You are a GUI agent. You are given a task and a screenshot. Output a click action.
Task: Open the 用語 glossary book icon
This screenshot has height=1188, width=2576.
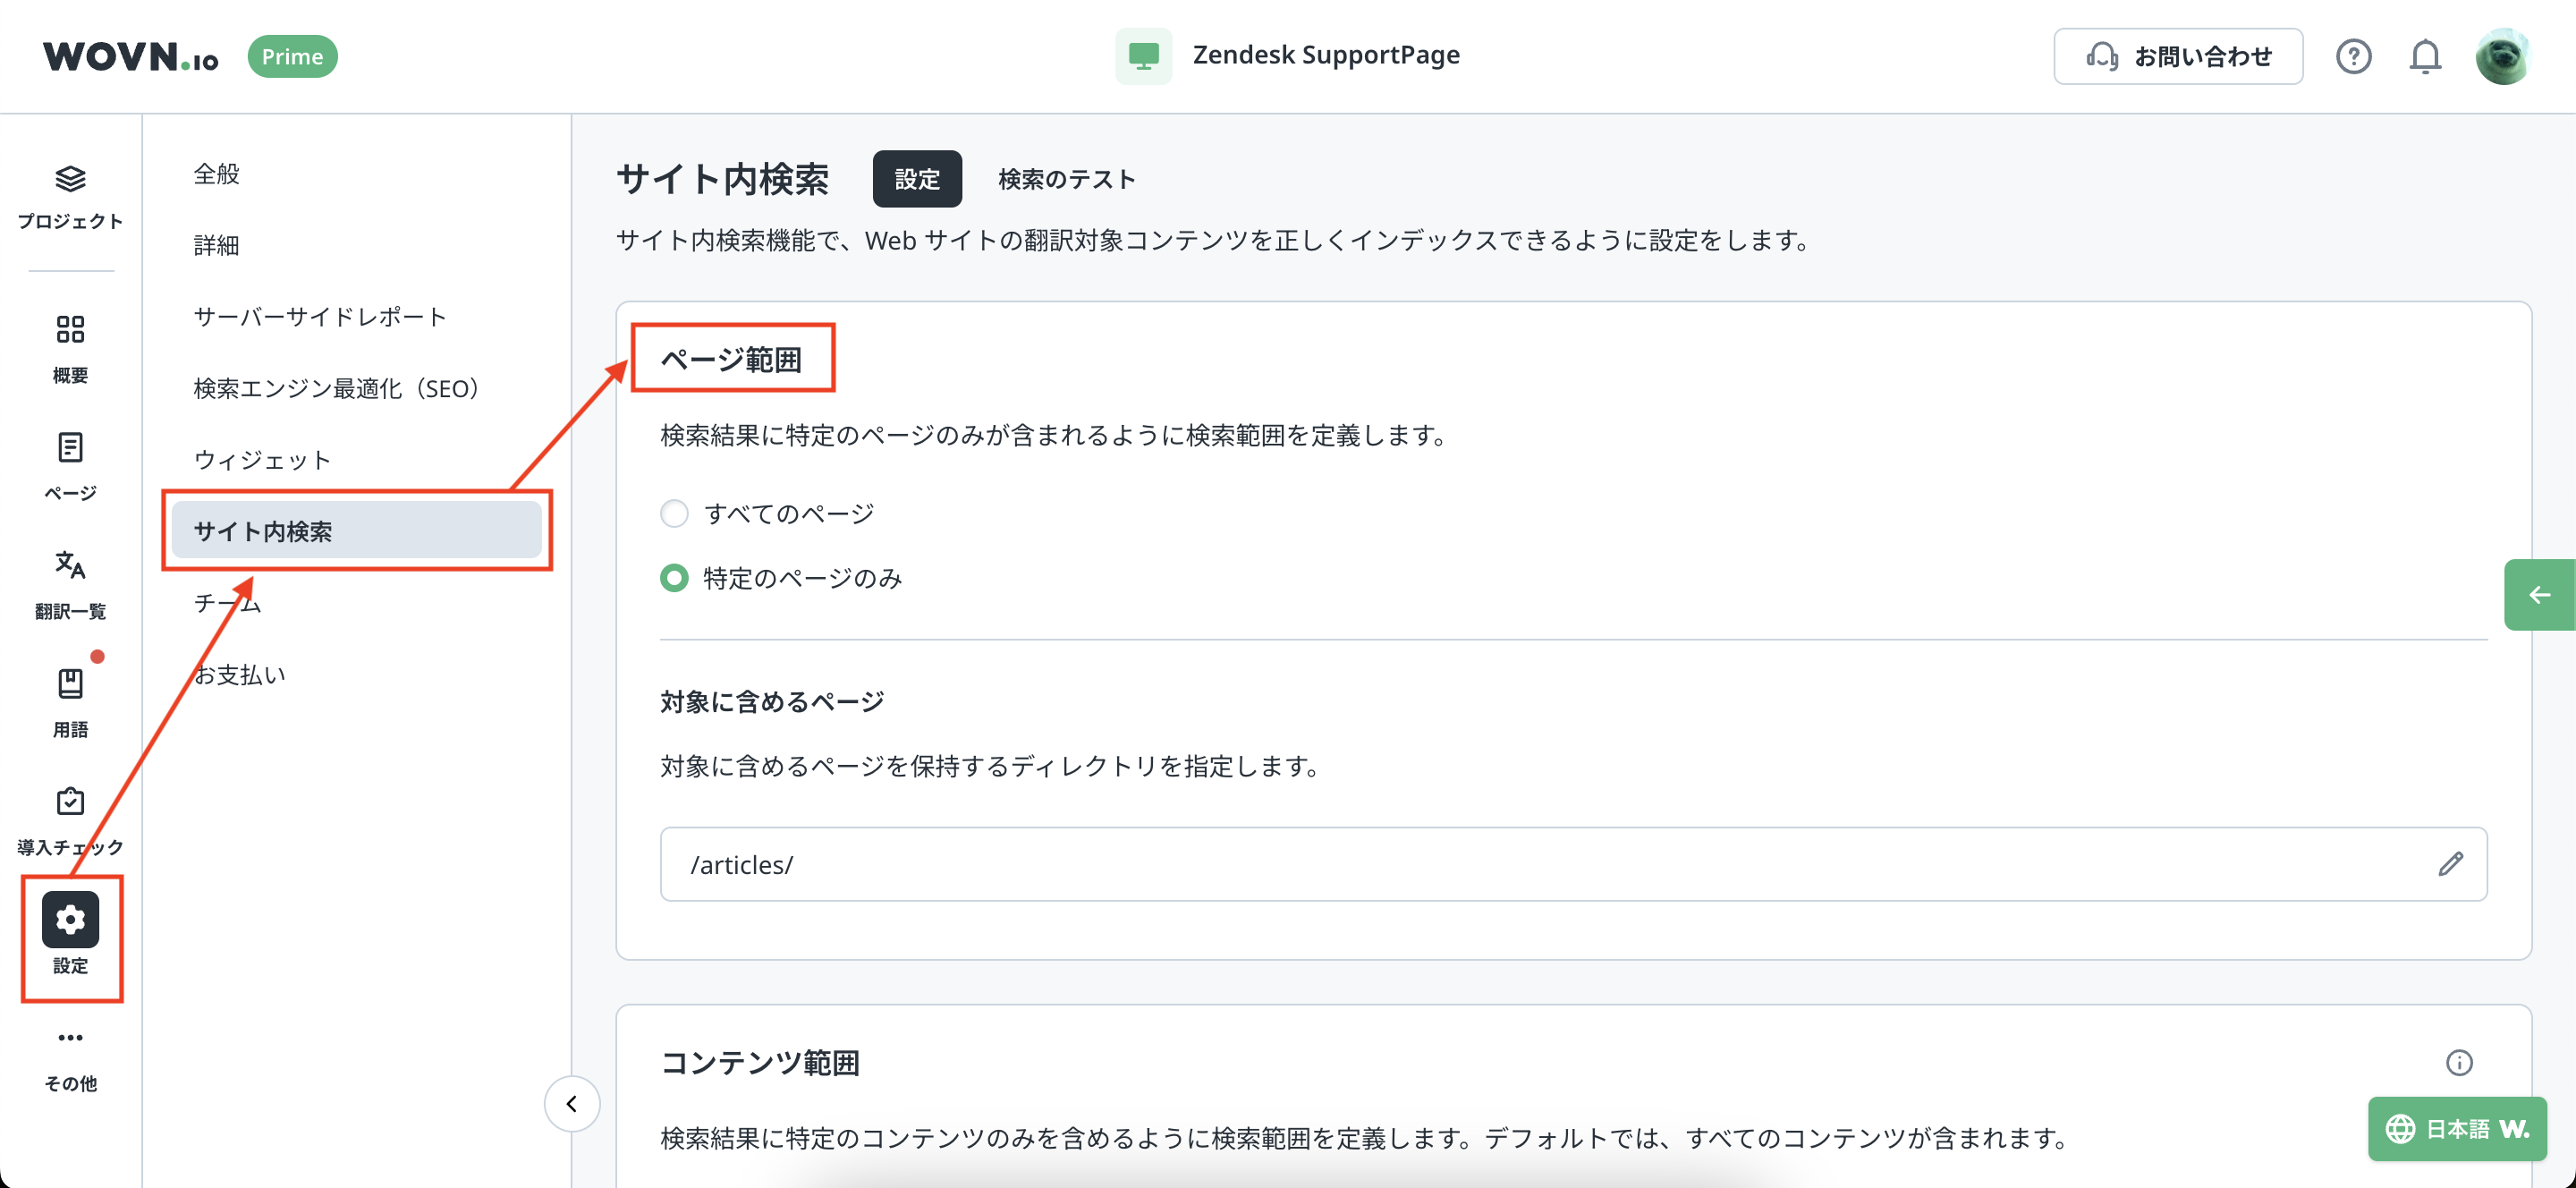pyautogui.click(x=70, y=683)
